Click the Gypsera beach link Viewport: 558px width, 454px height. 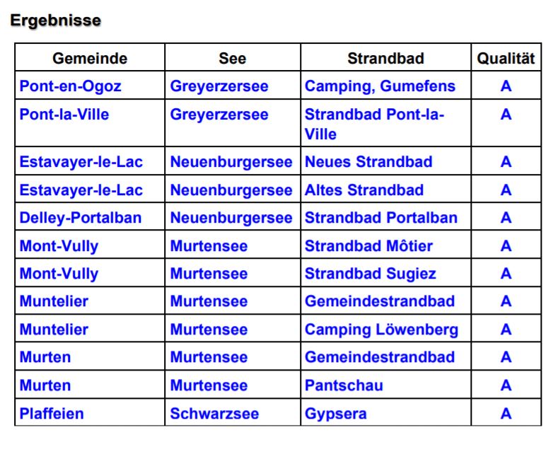[x=335, y=414]
